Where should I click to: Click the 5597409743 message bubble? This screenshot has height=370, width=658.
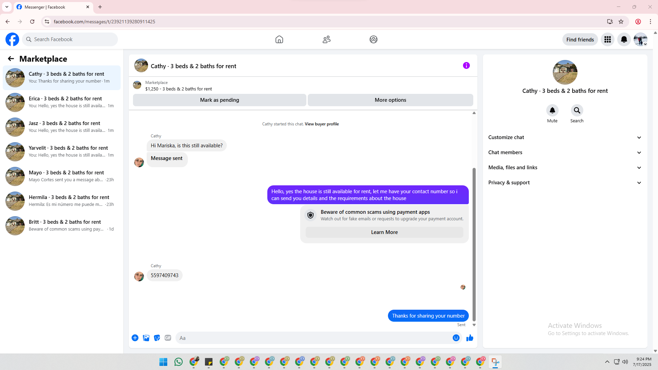[164, 275]
